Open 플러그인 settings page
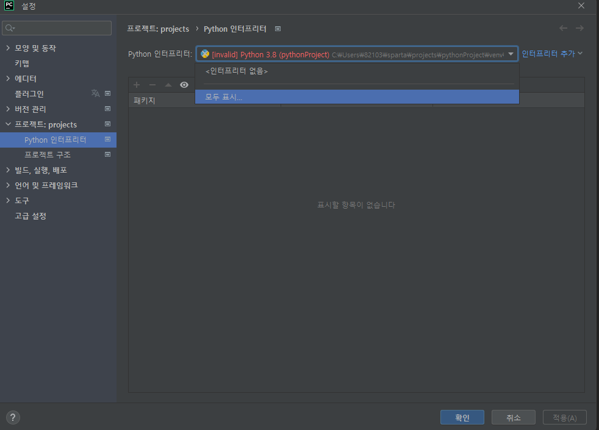 point(29,93)
